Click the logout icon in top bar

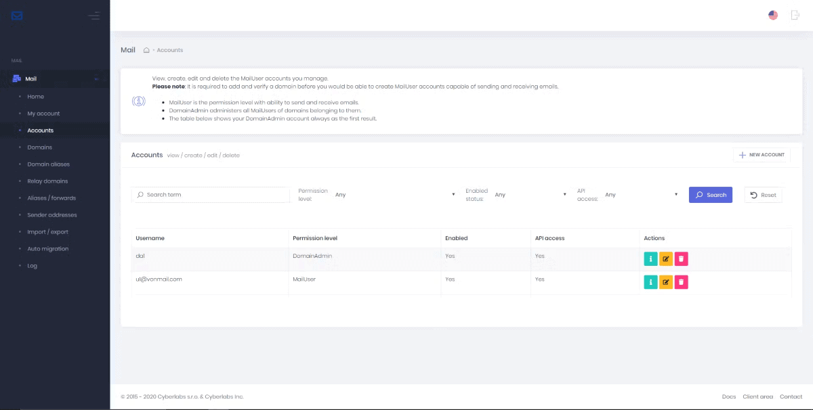pyautogui.click(x=795, y=15)
